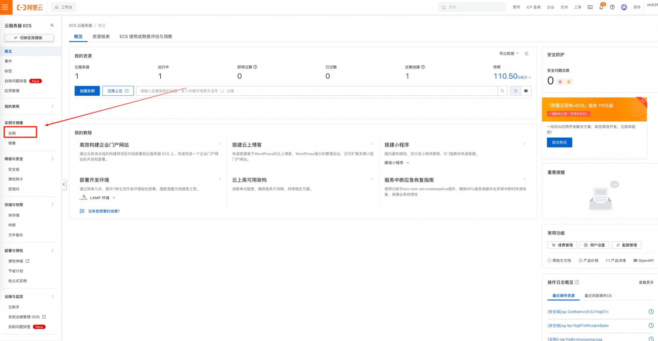658x341 pixels.
Task: Open 云助手 in the sidebar
Action: 14,307
